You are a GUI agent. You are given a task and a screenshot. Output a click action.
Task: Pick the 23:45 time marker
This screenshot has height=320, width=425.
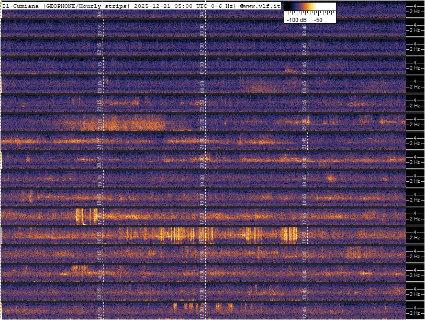[305, 105]
